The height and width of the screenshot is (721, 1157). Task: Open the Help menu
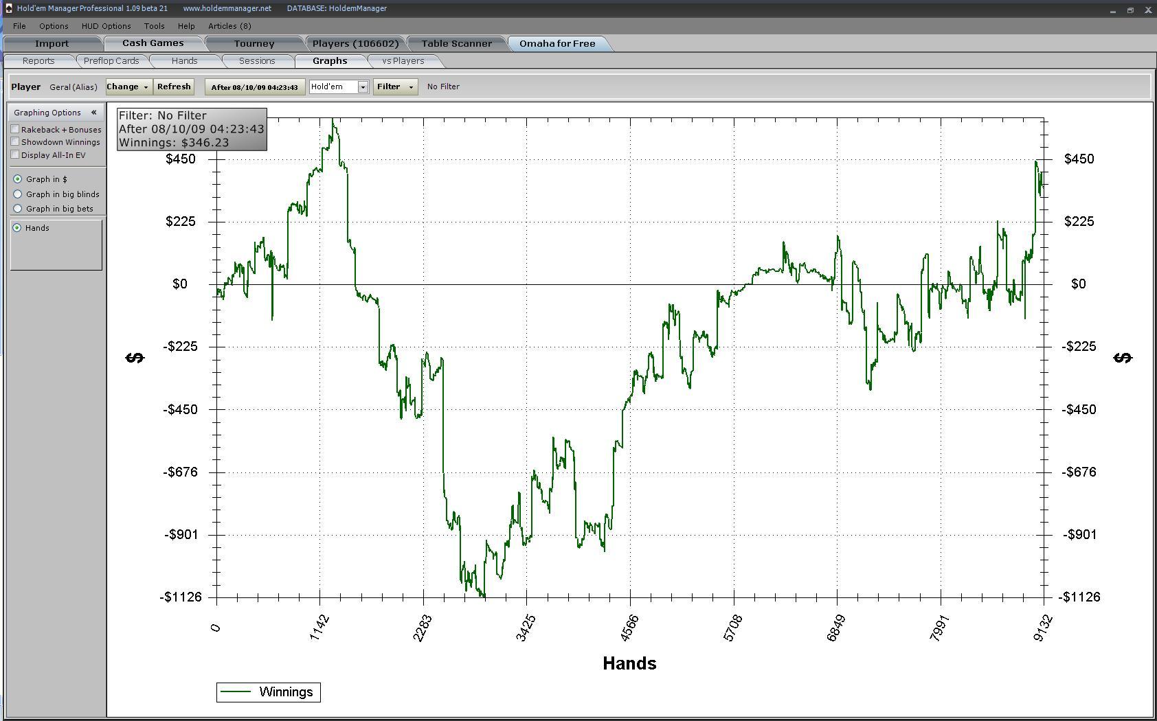pos(186,26)
